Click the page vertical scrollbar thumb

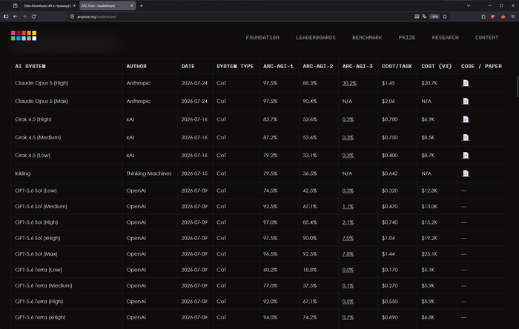click(518, 86)
